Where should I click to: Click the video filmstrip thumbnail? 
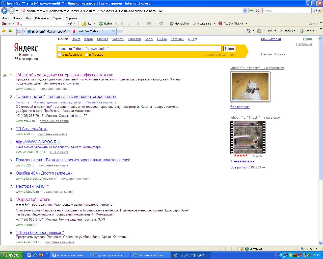248,137
